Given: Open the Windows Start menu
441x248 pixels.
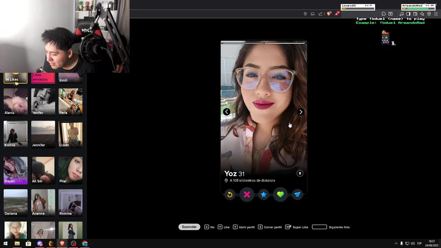Looking at the screenshot, I should 6,244.
